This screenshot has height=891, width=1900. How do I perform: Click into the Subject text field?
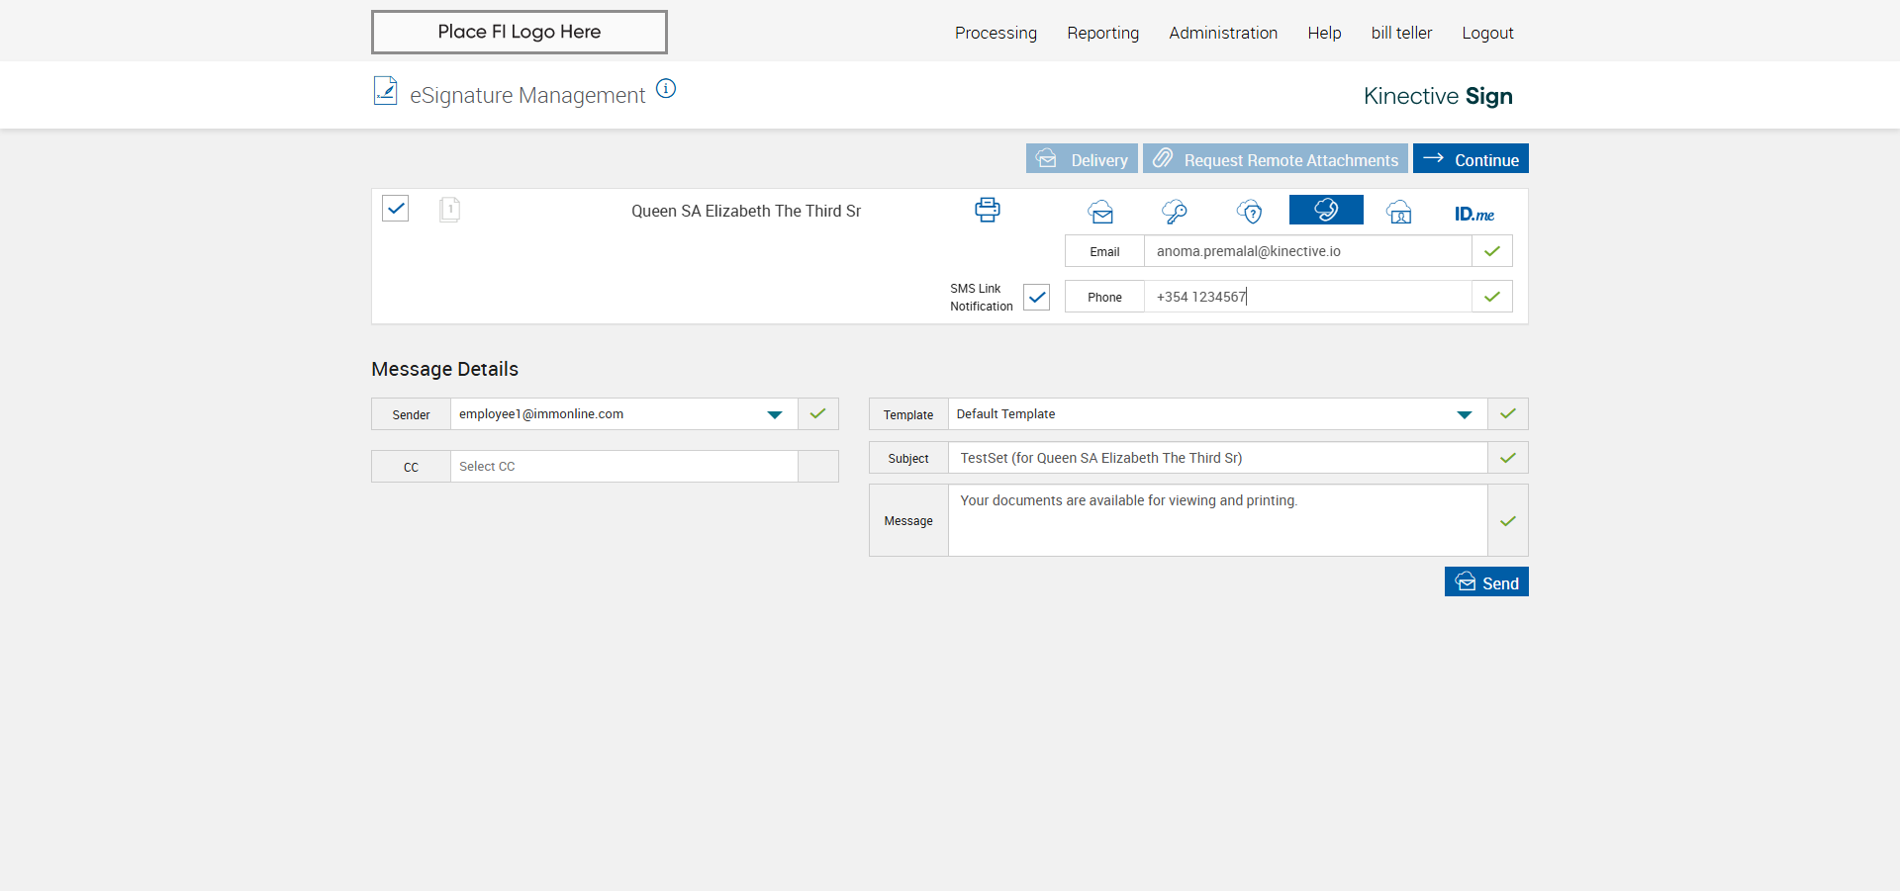coord(1217,458)
